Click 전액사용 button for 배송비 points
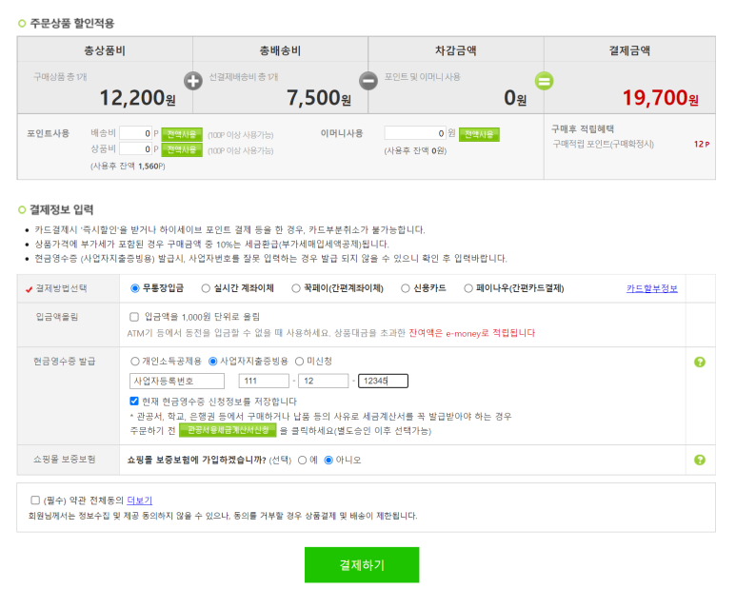 (182, 134)
